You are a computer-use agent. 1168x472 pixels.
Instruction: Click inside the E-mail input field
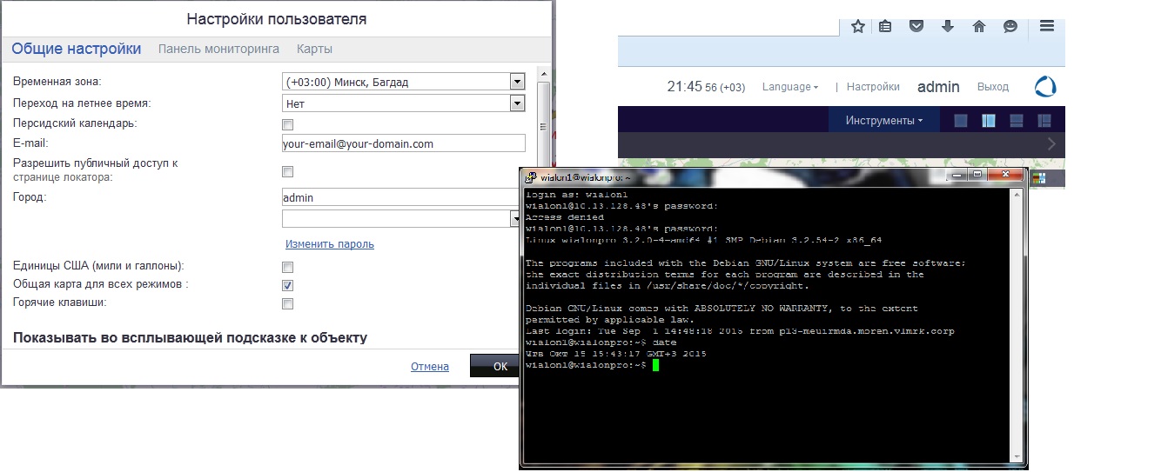[x=404, y=143]
